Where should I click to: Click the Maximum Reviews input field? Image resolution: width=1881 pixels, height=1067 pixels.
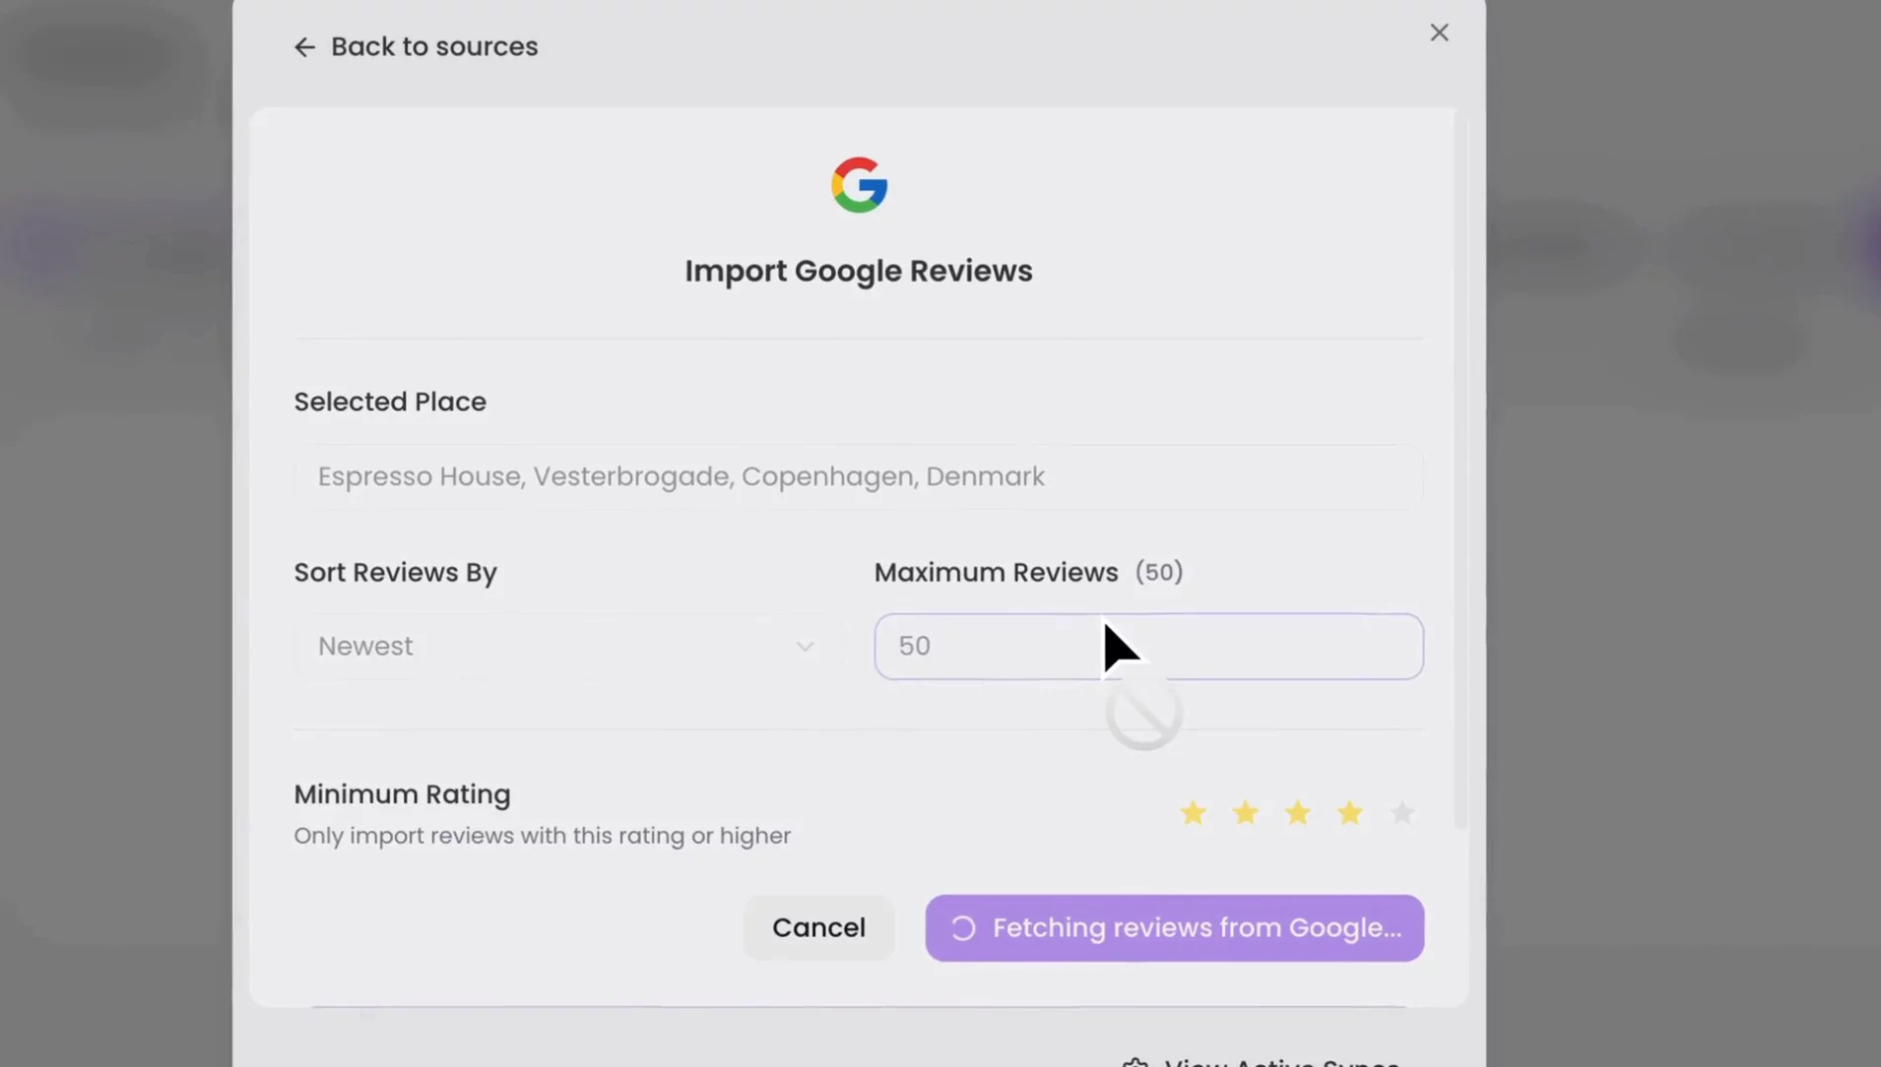(1147, 647)
